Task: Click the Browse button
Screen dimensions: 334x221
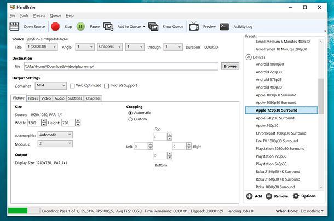Action: click(230, 66)
